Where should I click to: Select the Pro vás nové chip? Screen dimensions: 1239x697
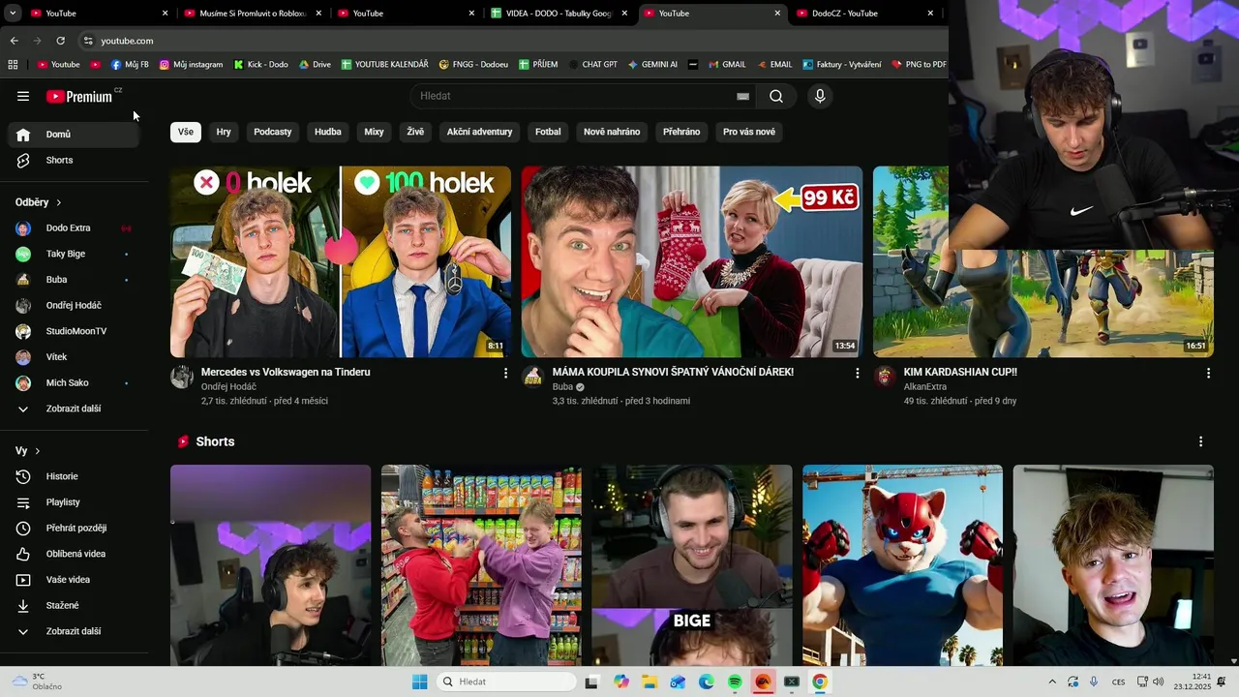749,132
